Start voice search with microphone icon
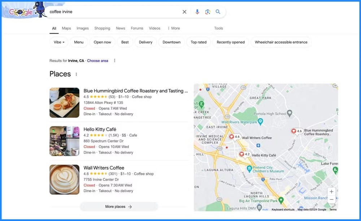Viewport: 361px width, 221px height. coord(197,12)
